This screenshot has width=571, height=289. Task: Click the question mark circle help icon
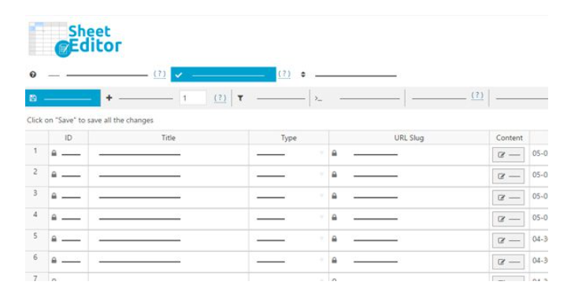tap(33, 75)
